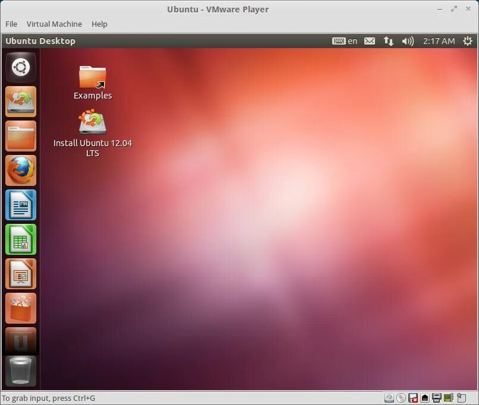Screen dimensions: 479x405
Task: Launch the Install Ubuntu launcher icon
Action: point(21,102)
